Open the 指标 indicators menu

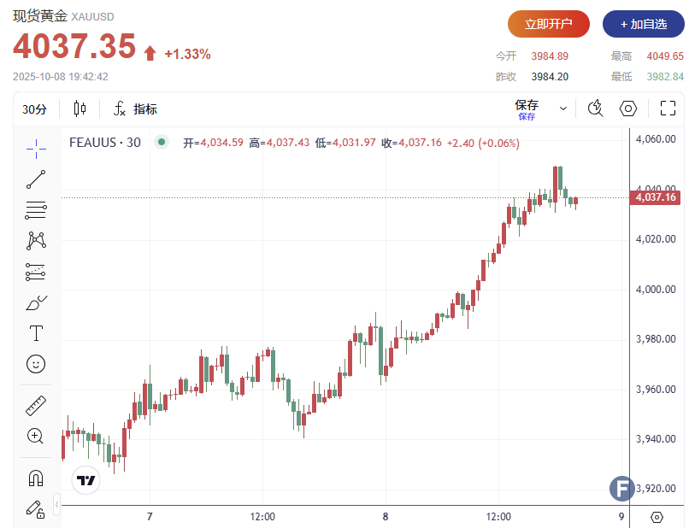coord(135,109)
